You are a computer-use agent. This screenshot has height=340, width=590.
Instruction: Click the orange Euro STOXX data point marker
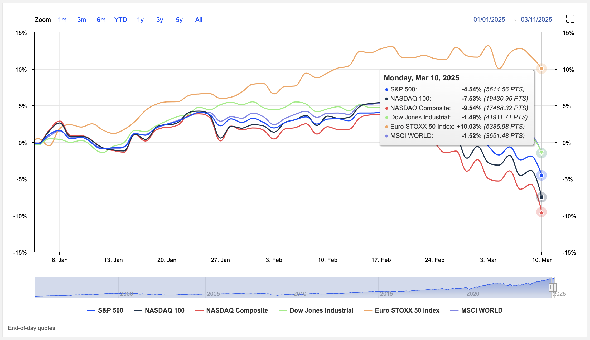click(541, 69)
